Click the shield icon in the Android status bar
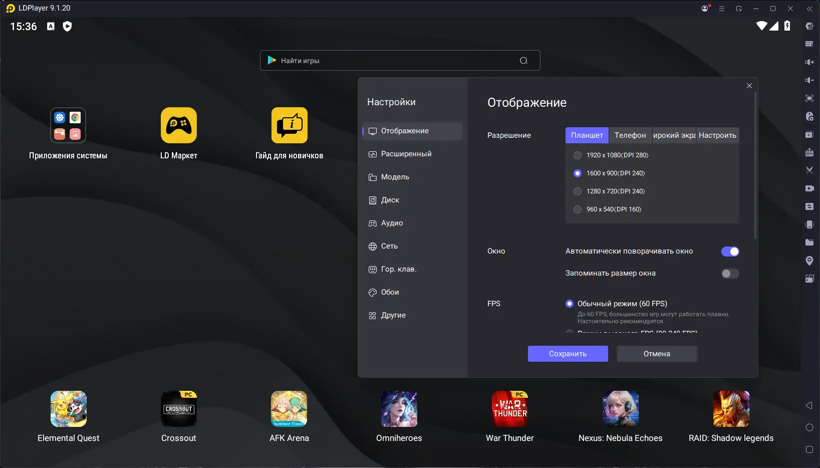The image size is (820, 468). pos(67,26)
